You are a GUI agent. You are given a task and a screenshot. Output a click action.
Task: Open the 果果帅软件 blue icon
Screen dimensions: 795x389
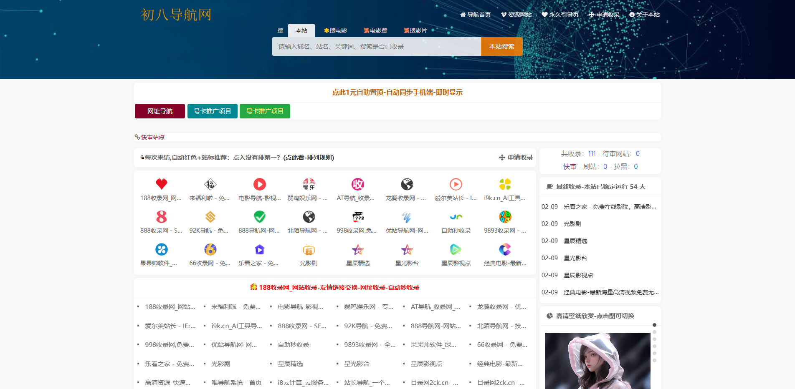[161, 249]
